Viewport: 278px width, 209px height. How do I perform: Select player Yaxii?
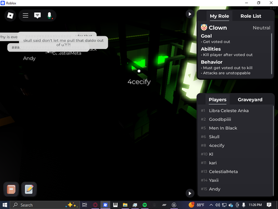(x=235, y=181)
